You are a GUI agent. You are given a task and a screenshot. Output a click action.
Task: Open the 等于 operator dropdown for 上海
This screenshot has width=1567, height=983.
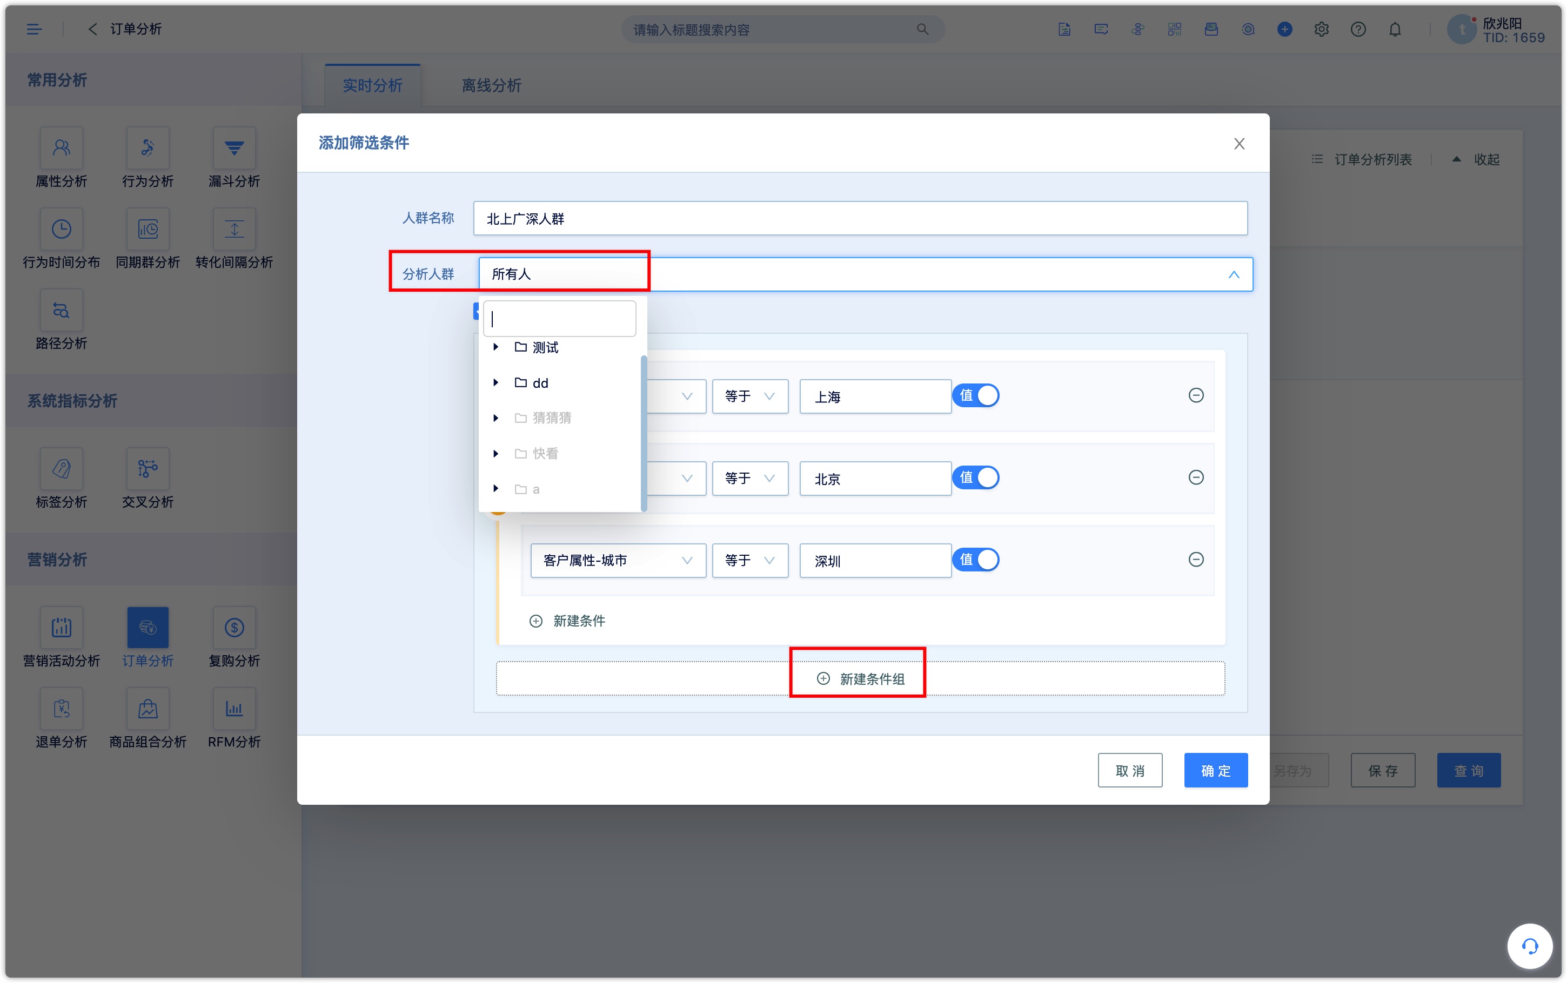point(749,396)
